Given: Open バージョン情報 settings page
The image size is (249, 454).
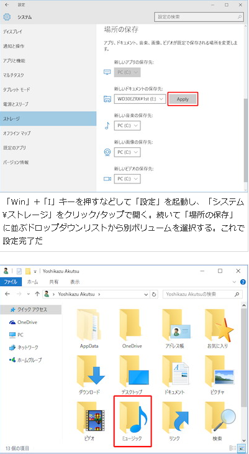Looking at the screenshot, I should [x=48, y=162].
